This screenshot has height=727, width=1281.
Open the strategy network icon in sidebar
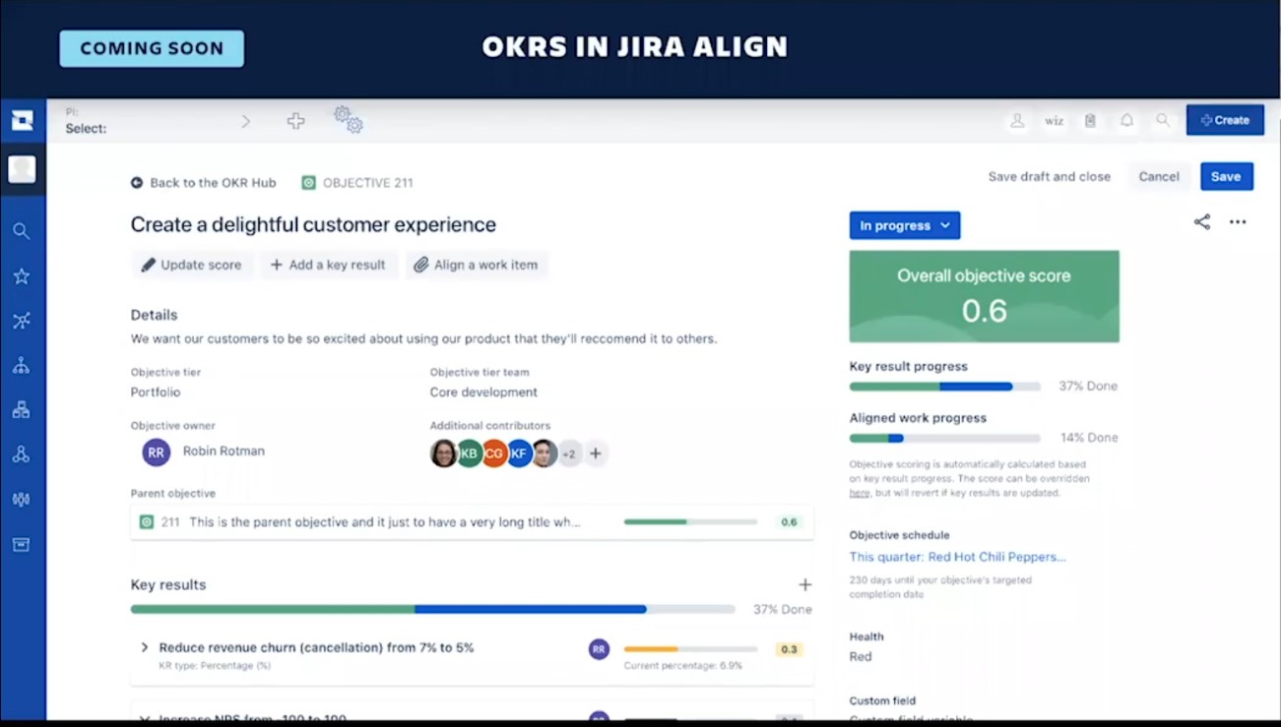[x=21, y=321]
